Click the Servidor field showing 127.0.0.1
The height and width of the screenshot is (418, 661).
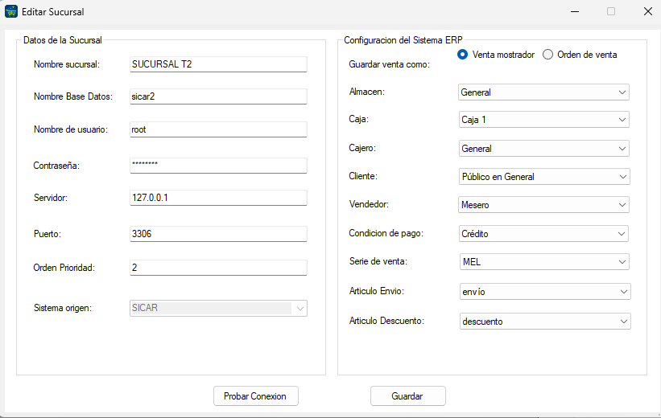pos(218,198)
